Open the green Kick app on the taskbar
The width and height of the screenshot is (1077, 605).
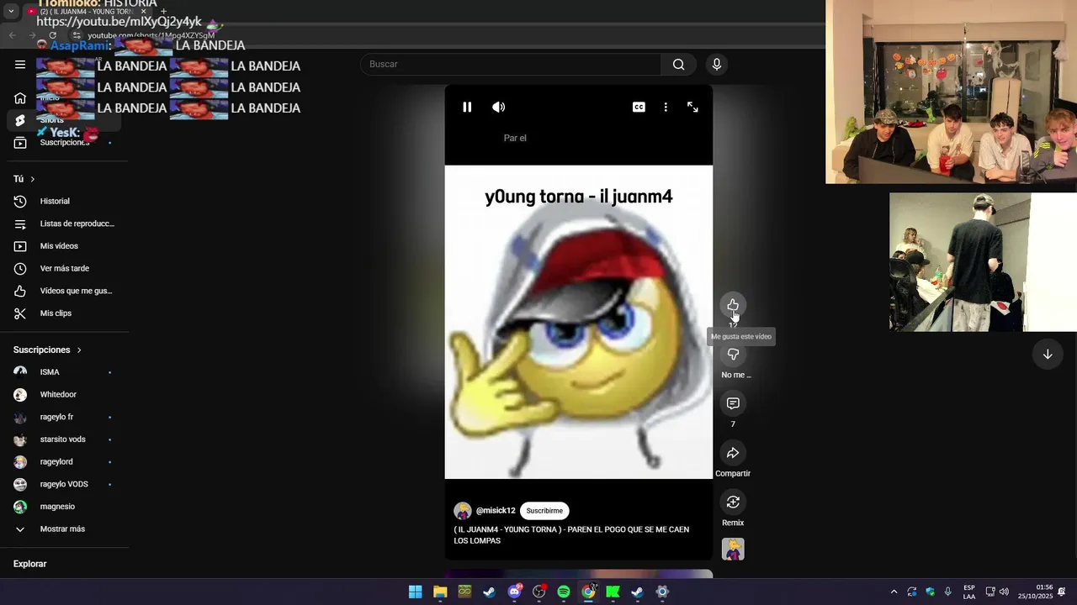[613, 592]
